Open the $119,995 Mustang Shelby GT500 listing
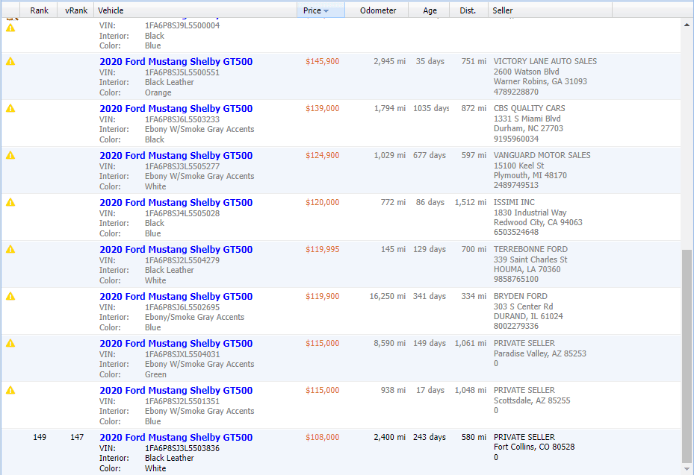The width and height of the screenshot is (694, 475). coord(176,249)
